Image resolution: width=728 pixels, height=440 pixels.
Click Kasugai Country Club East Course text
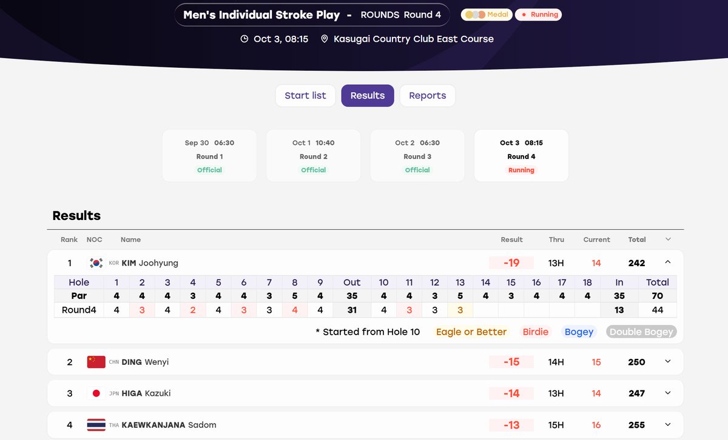414,39
